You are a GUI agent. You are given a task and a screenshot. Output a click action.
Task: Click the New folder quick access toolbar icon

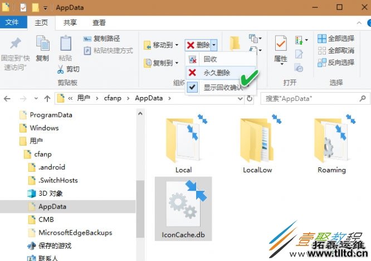click(x=36, y=8)
